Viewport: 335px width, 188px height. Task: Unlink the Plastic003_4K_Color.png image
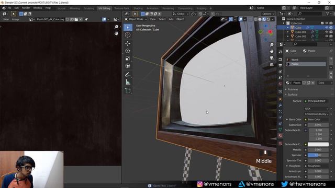coord(81,19)
